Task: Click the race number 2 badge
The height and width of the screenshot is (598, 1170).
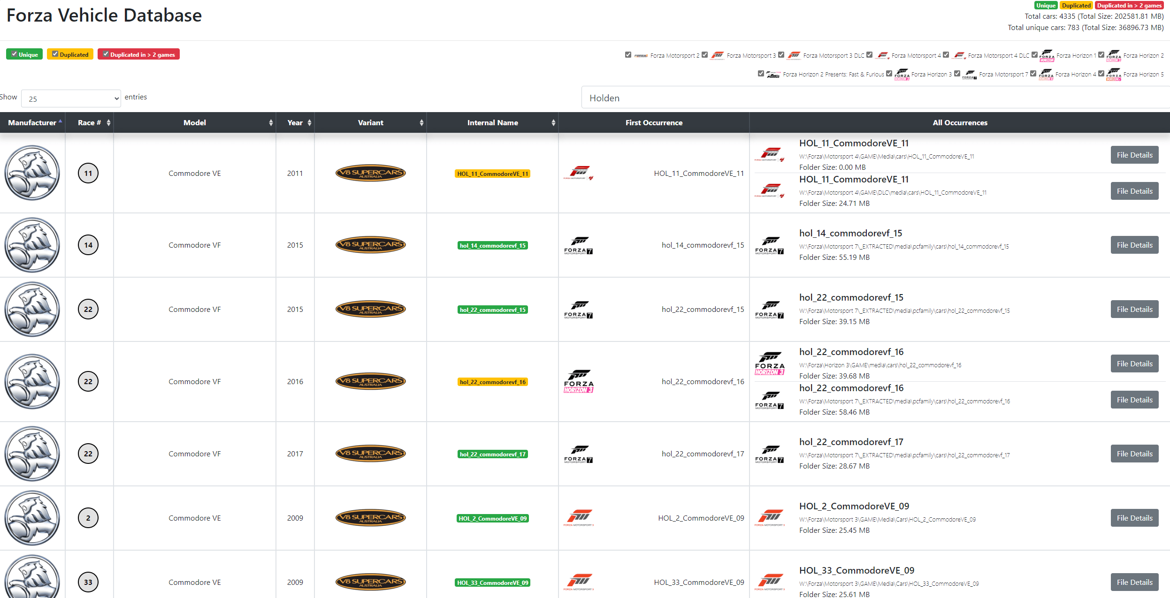Action: [88, 518]
